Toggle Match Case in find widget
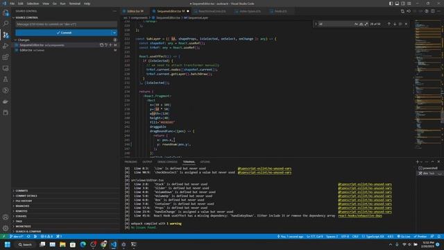 (x=356, y=24)
